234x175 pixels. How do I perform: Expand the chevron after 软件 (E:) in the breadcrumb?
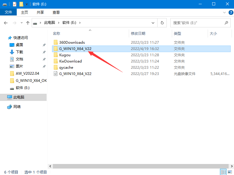click(x=80, y=23)
